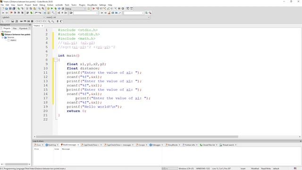This screenshot has width=302, height=170.
Task: Create a new file from the toolbar
Action: pyautogui.click(x=3, y=8)
